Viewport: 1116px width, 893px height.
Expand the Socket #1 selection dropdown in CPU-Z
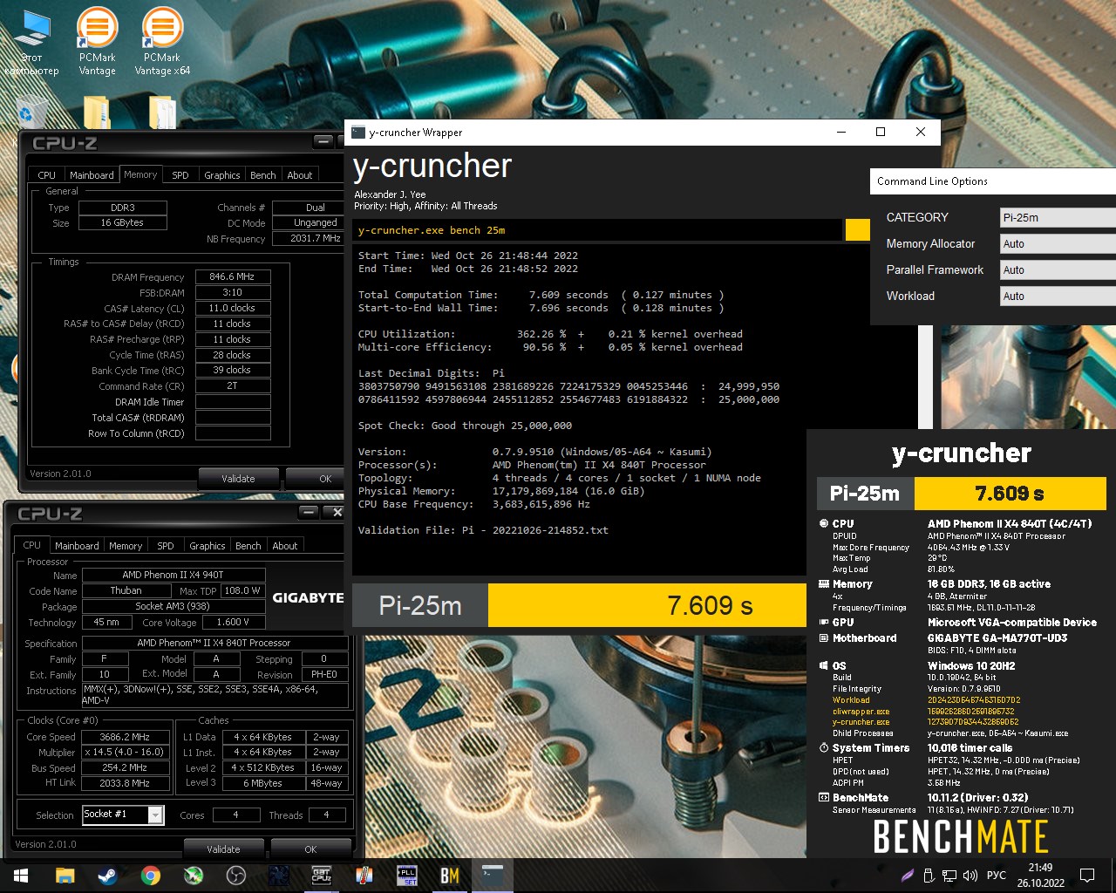156,815
